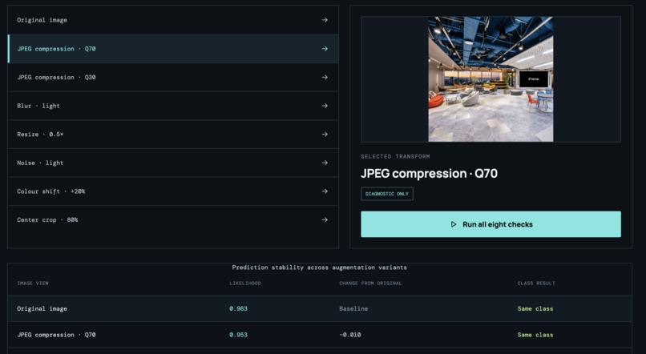Select the Resize · 0.5× transform

click(x=173, y=135)
